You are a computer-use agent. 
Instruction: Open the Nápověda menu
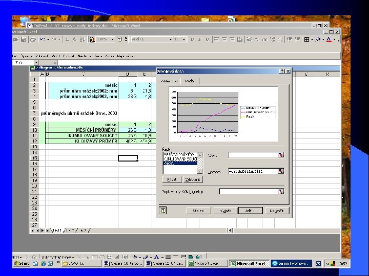coord(125,56)
